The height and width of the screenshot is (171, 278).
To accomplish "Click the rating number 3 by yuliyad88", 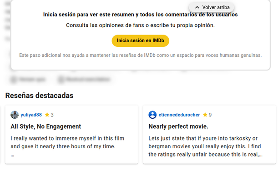I will [52, 115].
